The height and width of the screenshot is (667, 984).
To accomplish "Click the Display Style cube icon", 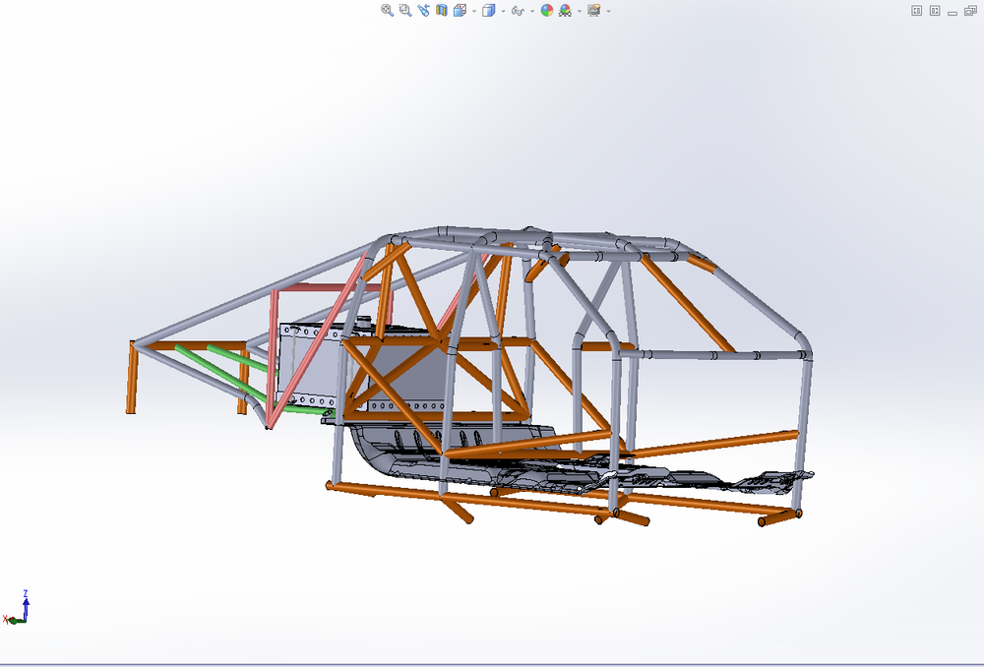I will coord(488,10).
